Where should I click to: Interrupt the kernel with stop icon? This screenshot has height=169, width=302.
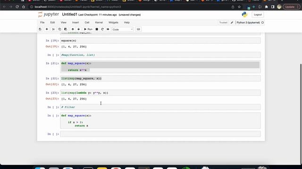97,29
